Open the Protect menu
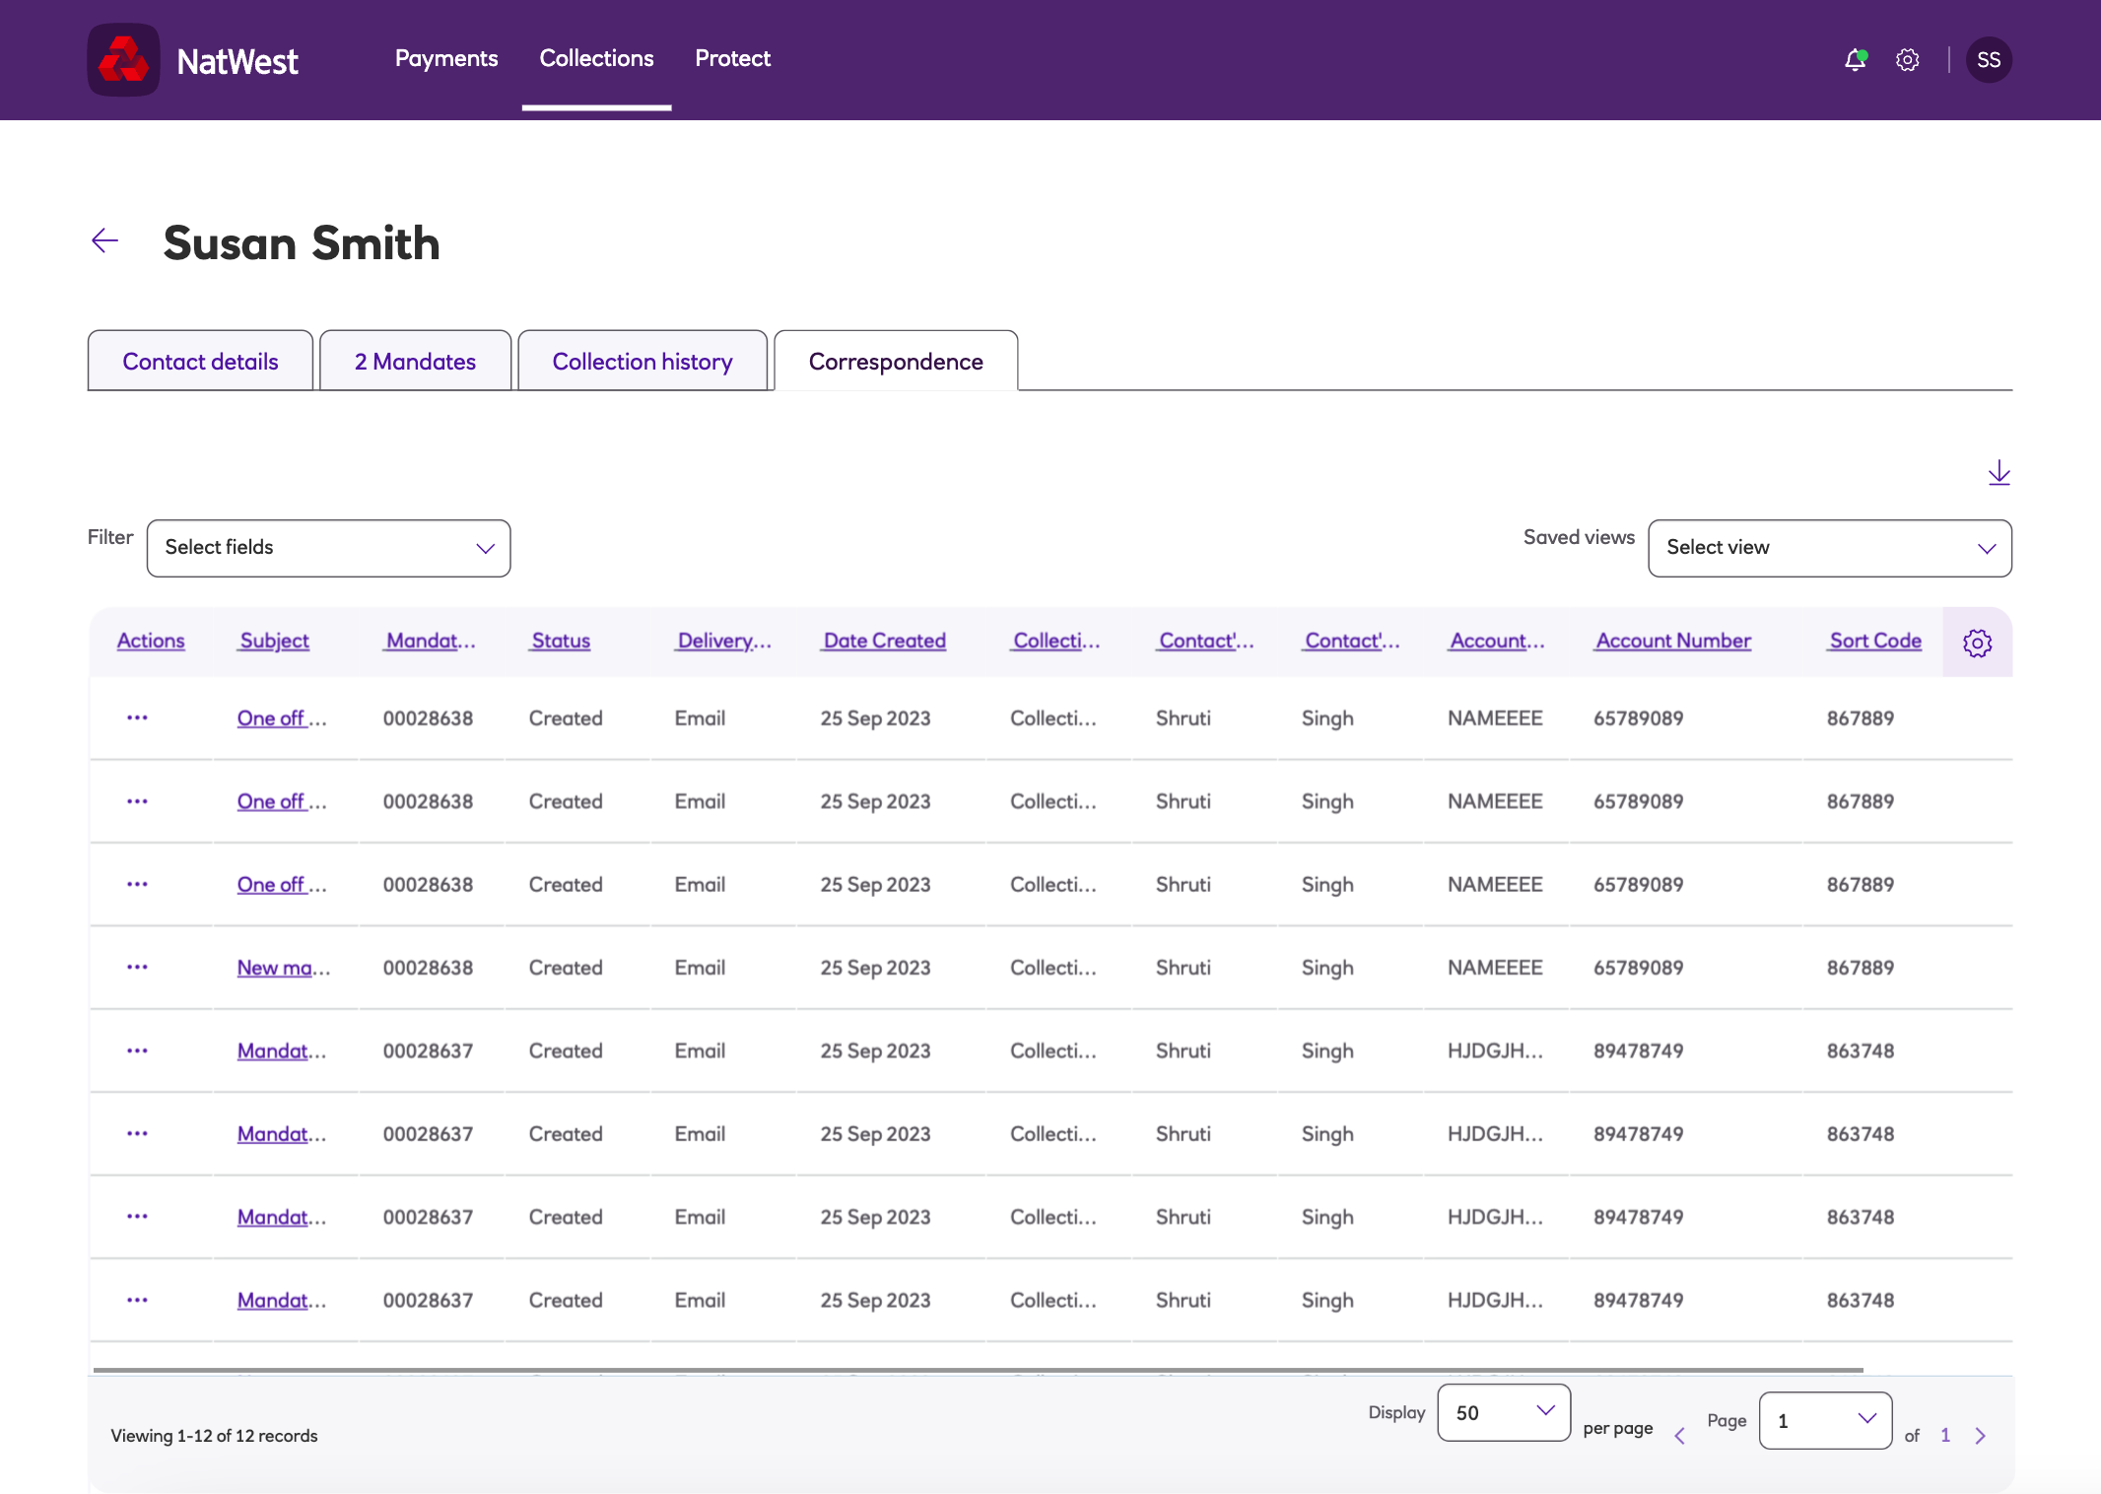 [x=732, y=58]
